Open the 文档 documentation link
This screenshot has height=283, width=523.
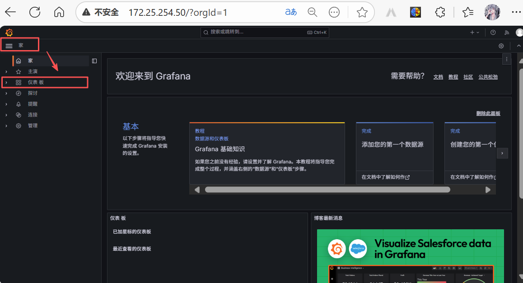coord(438,77)
